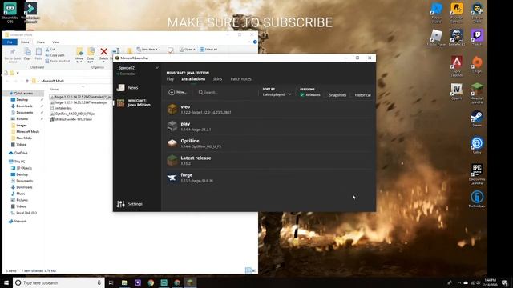Open the ribbon Open button dropdown
Image resolution: width=513 pixels, height=288 pixels.
[x=187, y=50]
